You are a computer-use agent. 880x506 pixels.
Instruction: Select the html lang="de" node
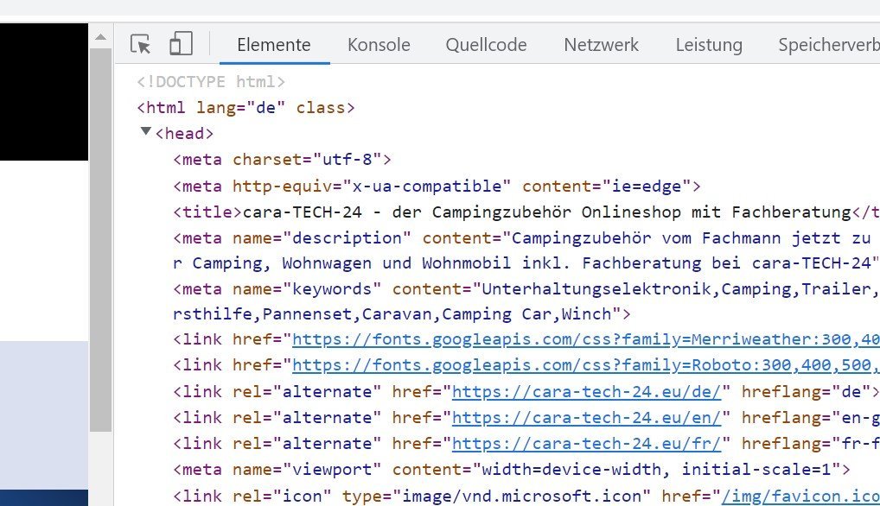(x=246, y=108)
